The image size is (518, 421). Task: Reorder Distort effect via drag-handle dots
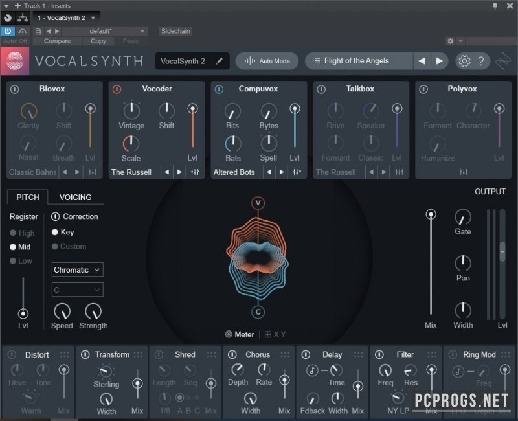click(x=64, y=354)
